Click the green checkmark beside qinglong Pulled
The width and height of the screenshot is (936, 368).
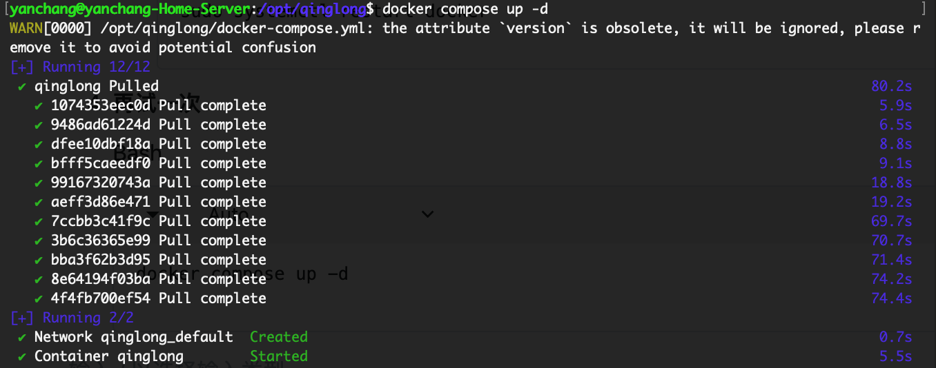coord(22,86)
